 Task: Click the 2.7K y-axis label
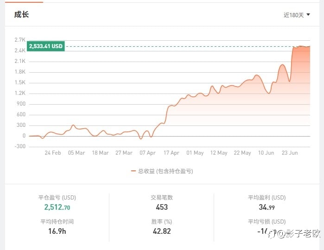tap(20, 40)
